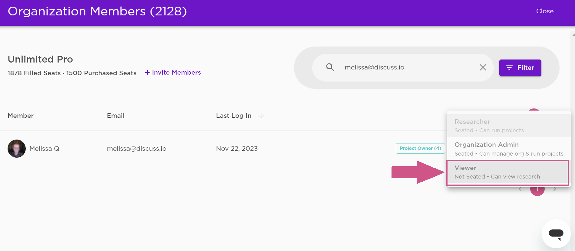Viewport: 575px width, 251px height.
Task: Sort by Last Log In arrow
Action: (x=261, y=116)
